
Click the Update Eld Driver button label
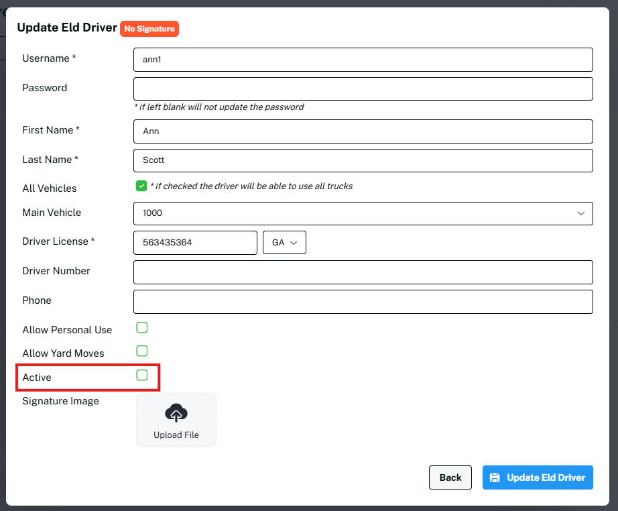[x=546, y=477]
